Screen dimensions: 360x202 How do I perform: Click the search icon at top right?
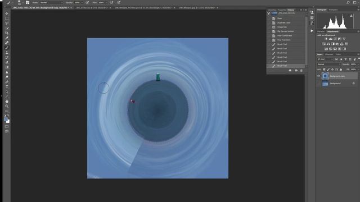(348, 2)
